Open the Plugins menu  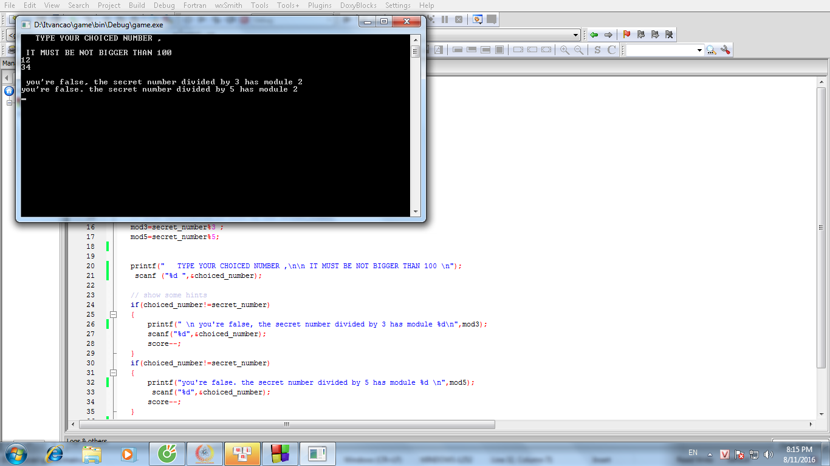(x=320, y=5)
